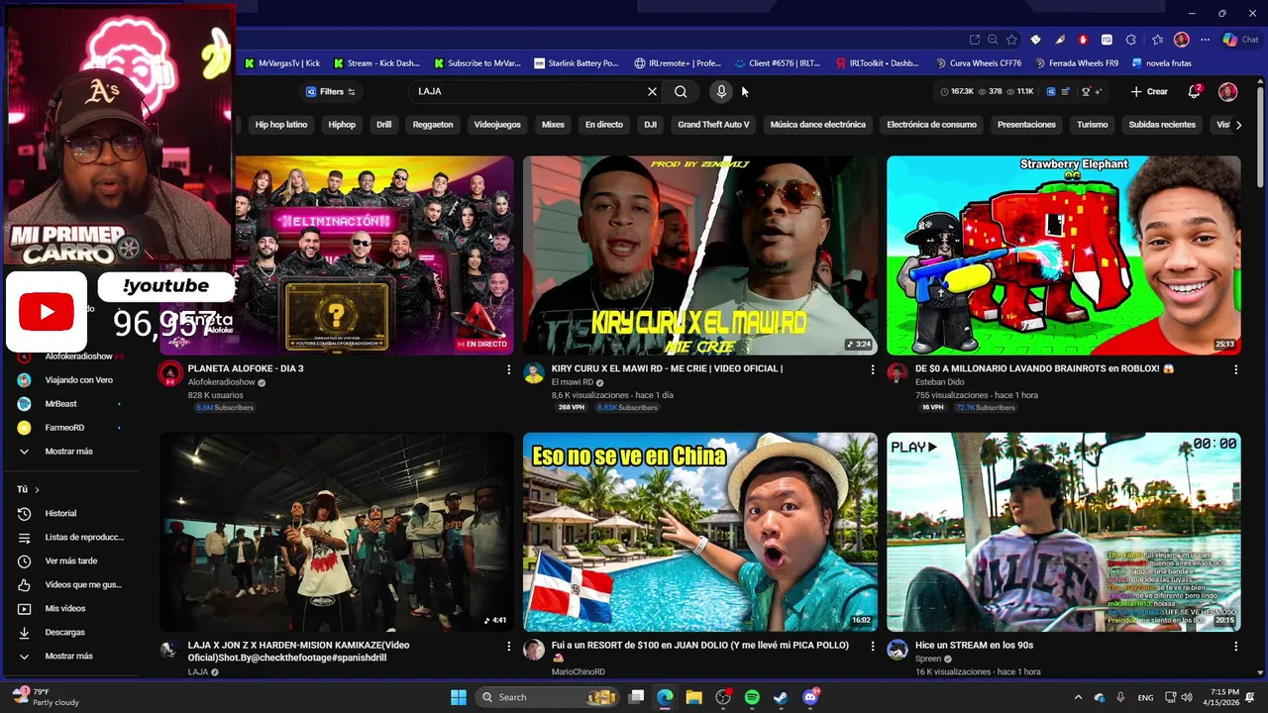Open options menu for PLANETA ALOFOKE video
Image resolution: width=1268 pixels, height=713 pixels.
[x=509, y=369]
